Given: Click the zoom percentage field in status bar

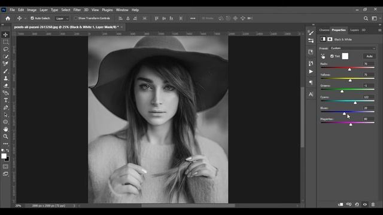Looking at the screenshot, I should pyautogui.click(x=19, y=205).
